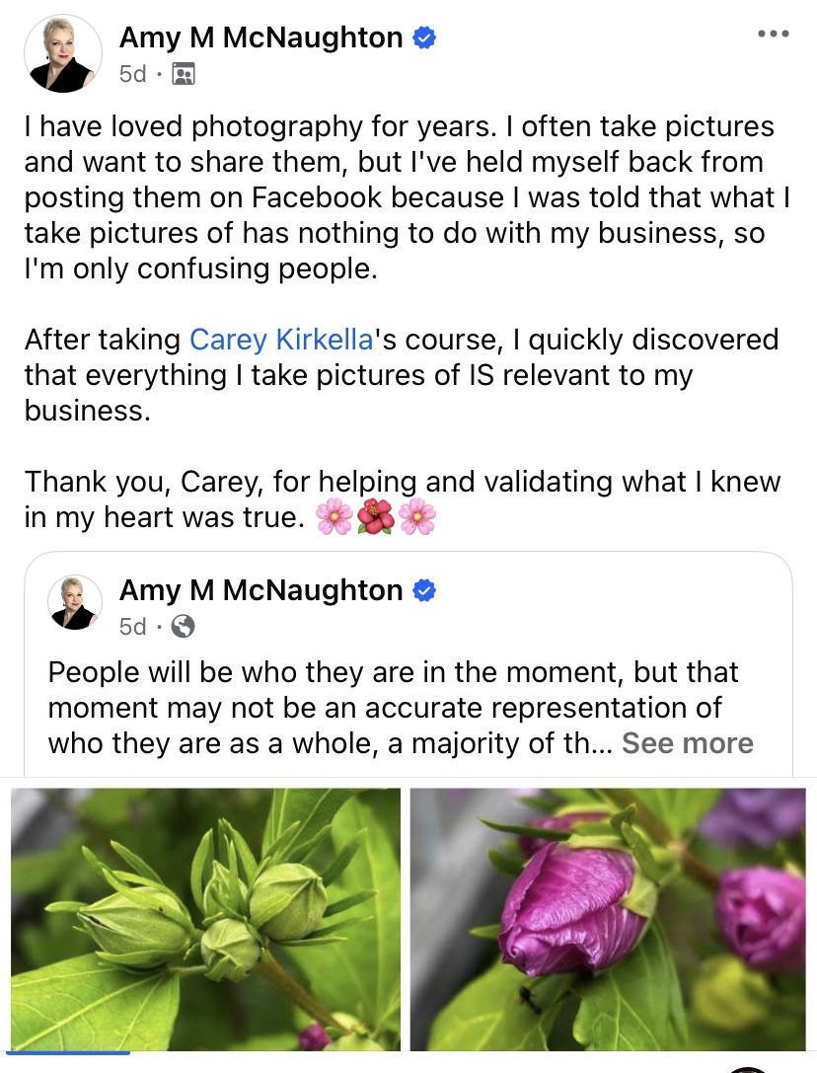Open the three-dot post options menu

coord(773,35)
